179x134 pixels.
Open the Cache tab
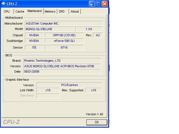(20, 11)
